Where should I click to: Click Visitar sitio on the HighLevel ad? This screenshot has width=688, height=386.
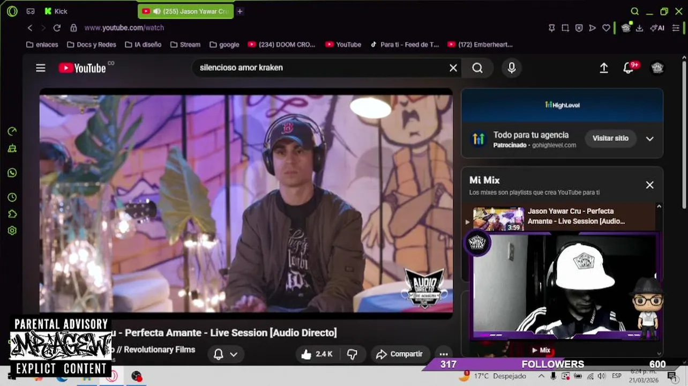[x=610, y=138]
